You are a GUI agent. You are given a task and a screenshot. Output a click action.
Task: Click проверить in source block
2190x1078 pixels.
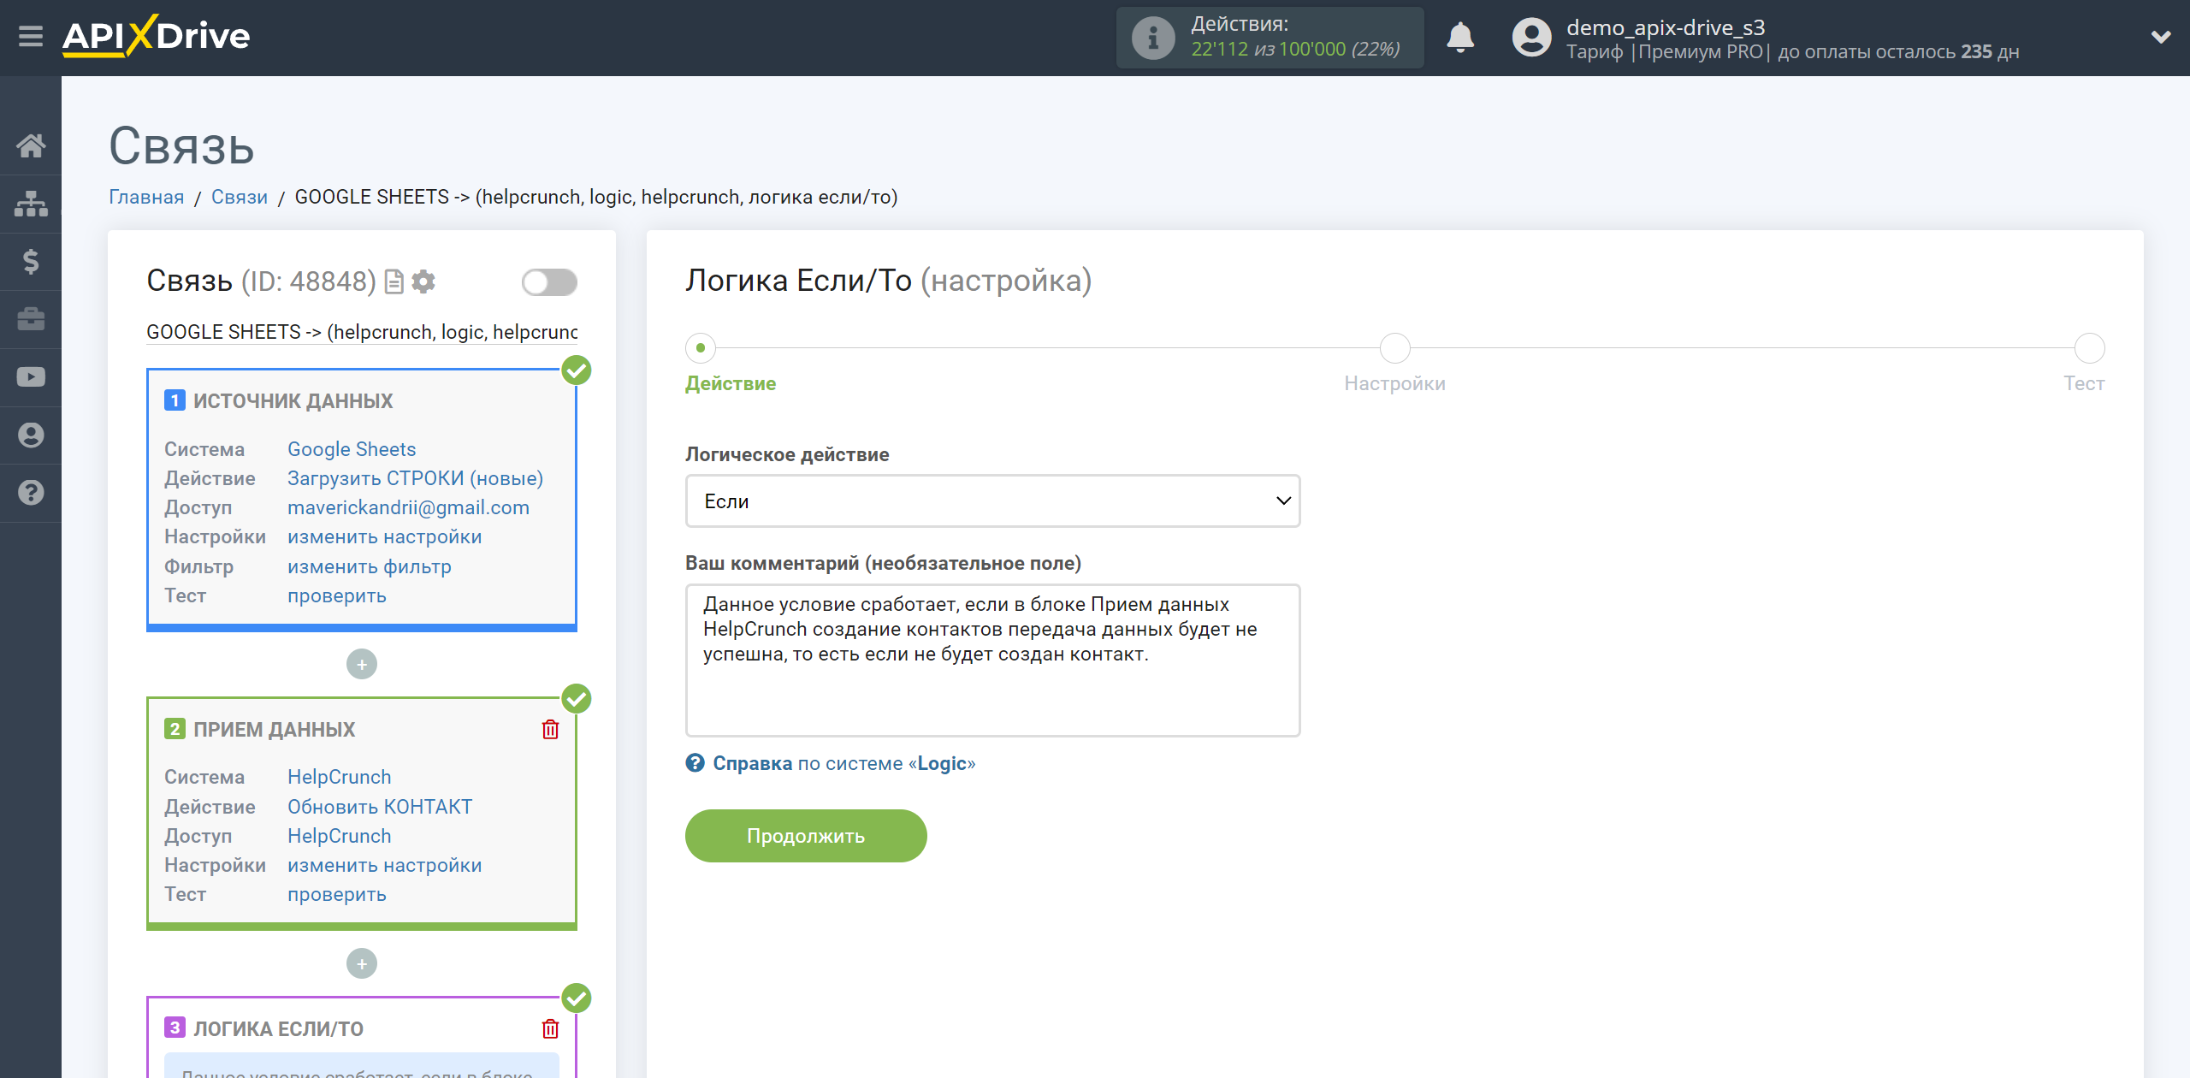point(336,595)
